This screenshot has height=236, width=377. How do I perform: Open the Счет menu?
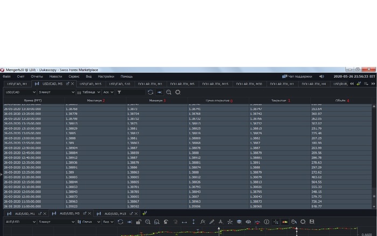point(20,77)
